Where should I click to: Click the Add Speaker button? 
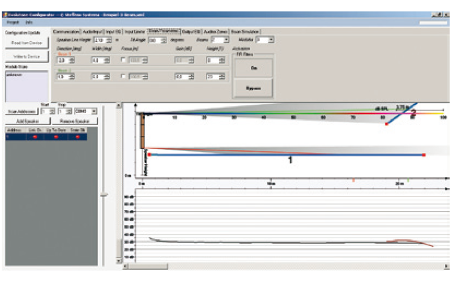point(28,121)
